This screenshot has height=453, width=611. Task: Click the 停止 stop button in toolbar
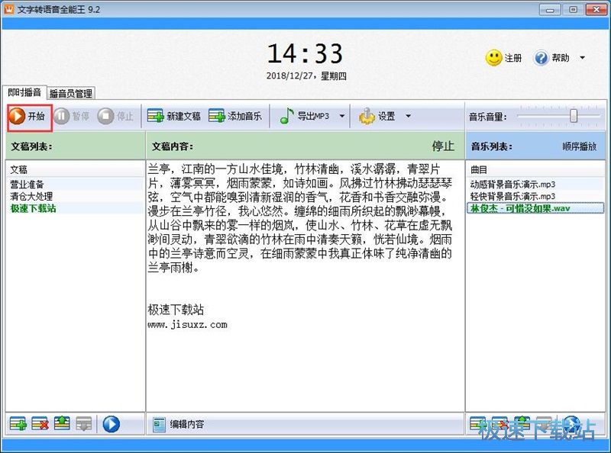click(115, 116)
